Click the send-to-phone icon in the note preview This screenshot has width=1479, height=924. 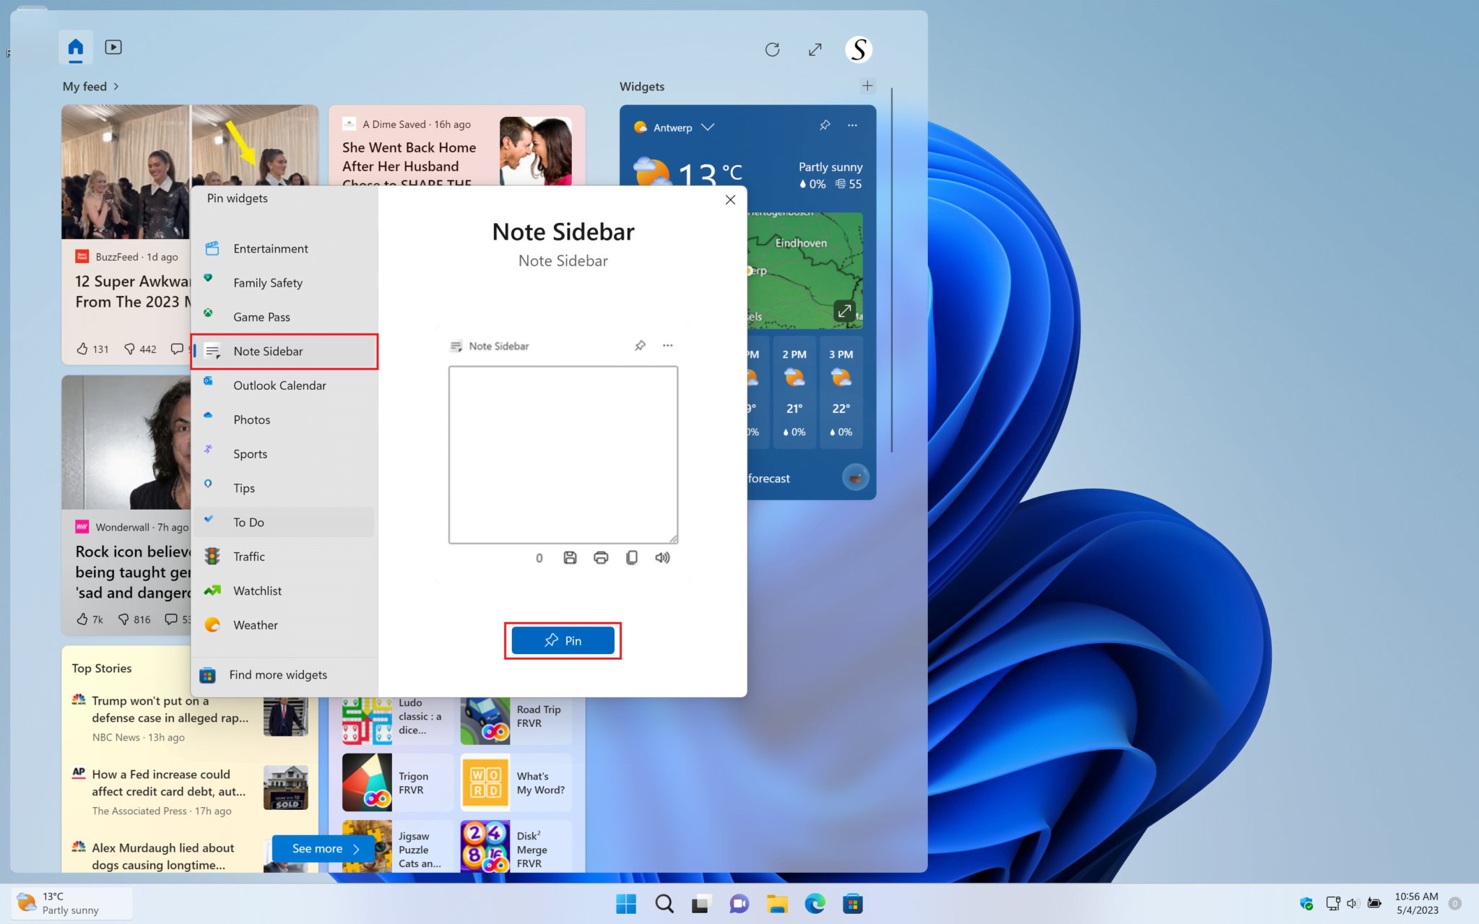coord(632,557)
